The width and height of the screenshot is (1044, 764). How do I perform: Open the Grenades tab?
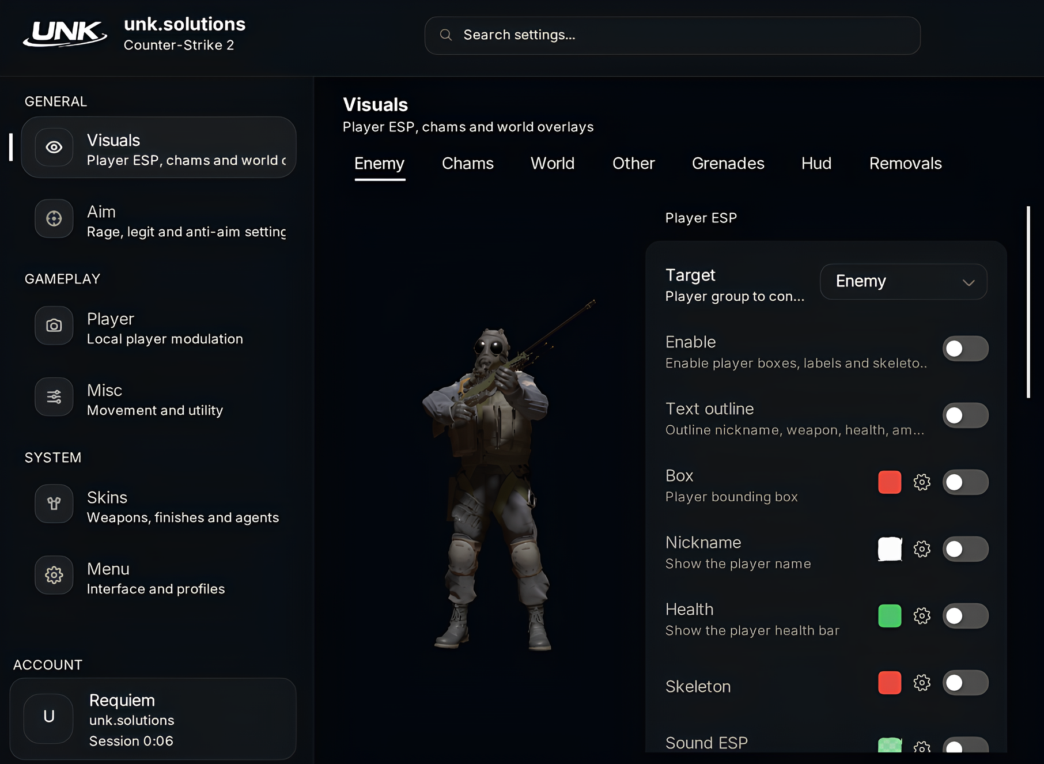click(728, 164)
